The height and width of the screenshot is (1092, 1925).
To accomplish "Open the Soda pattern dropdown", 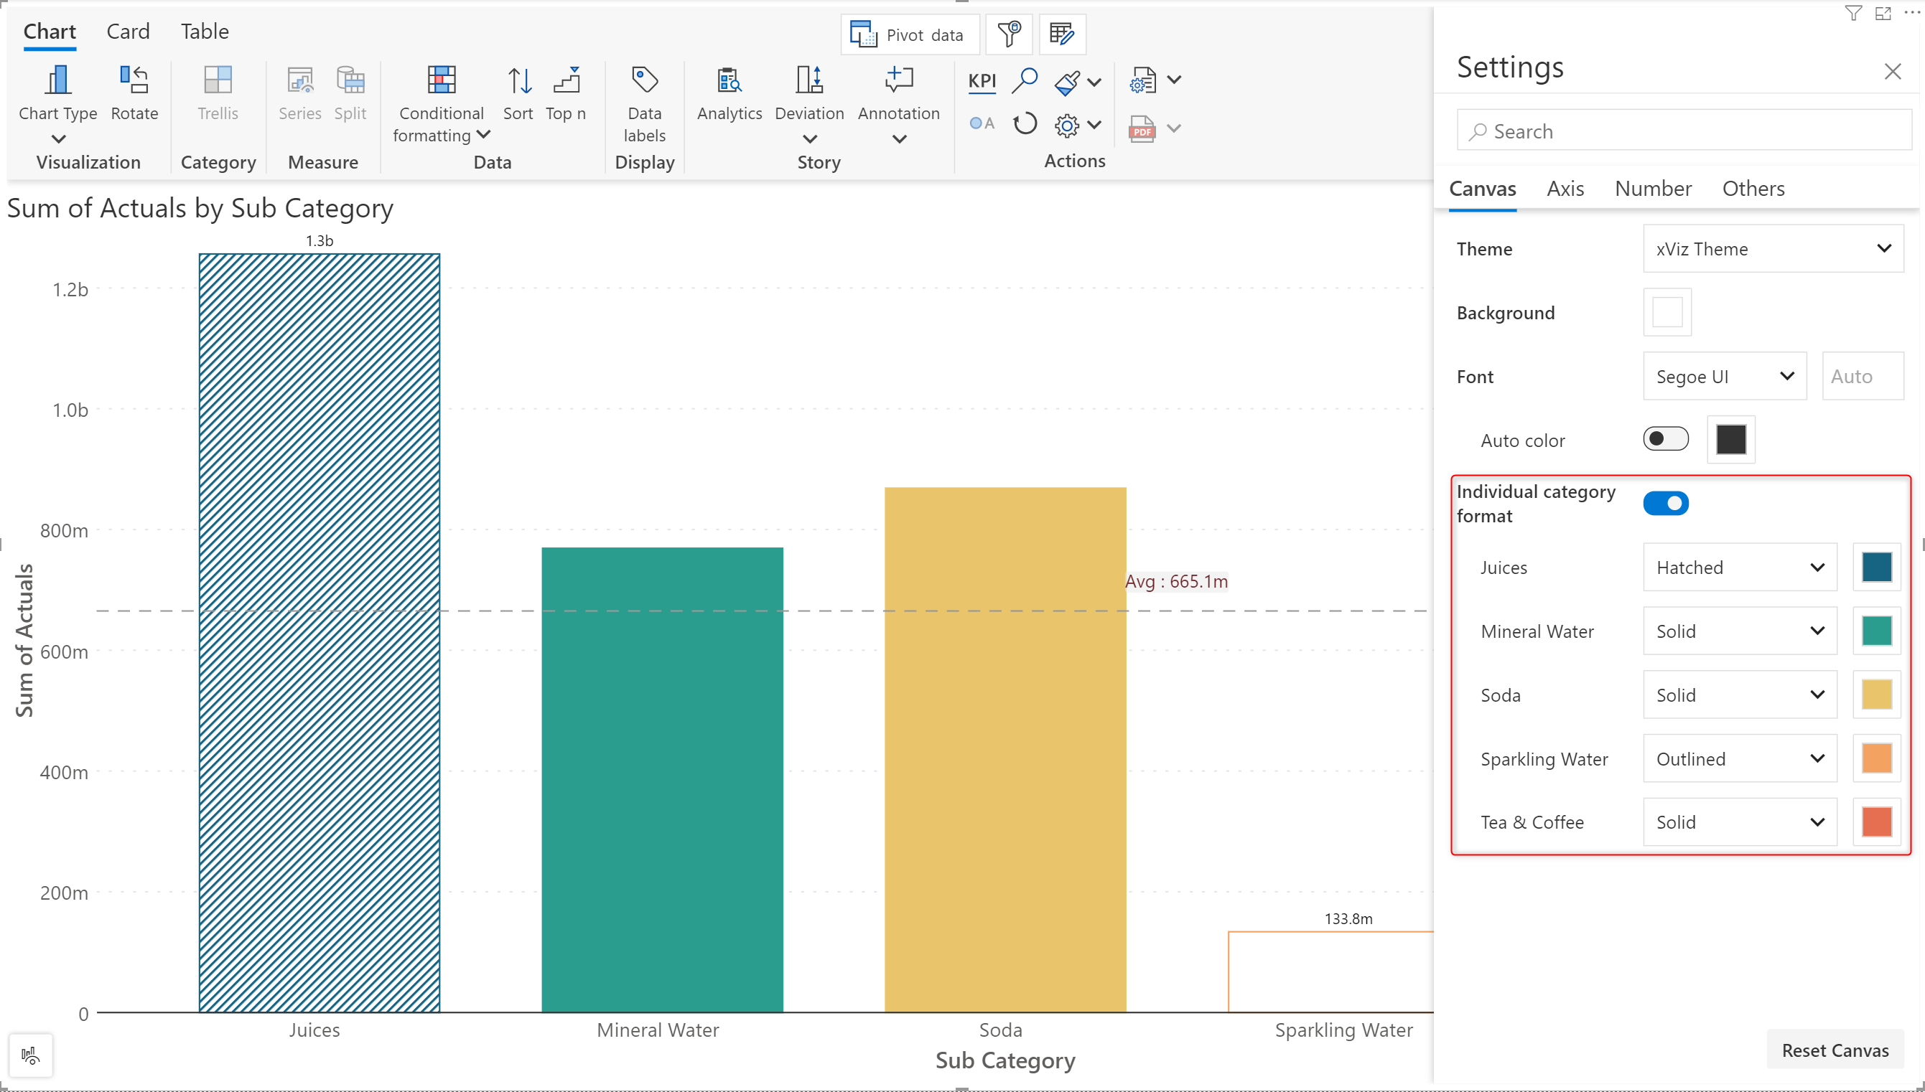I will pos(1740,695).
